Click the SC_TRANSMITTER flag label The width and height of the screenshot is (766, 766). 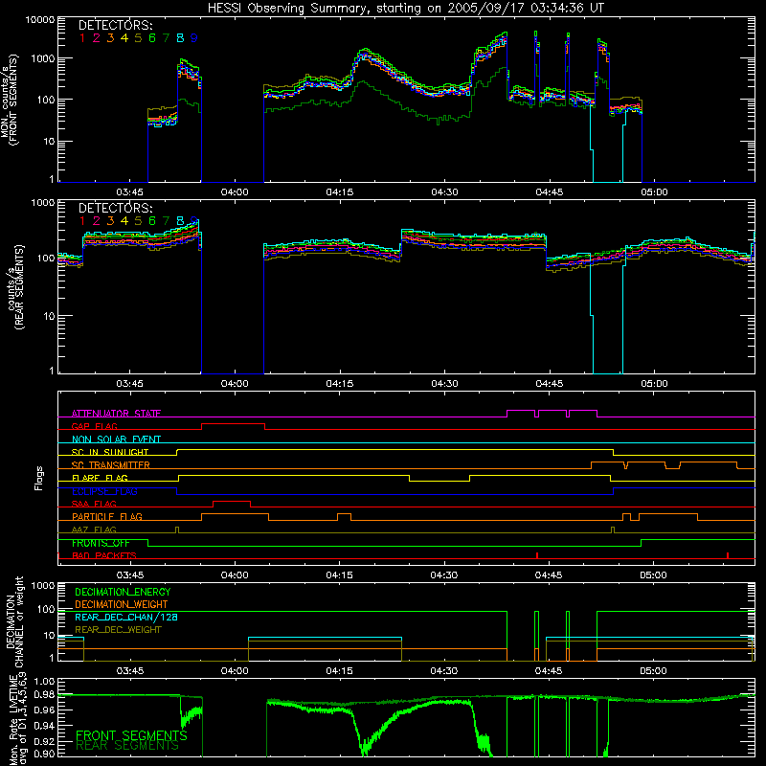[x=111, y=465]
